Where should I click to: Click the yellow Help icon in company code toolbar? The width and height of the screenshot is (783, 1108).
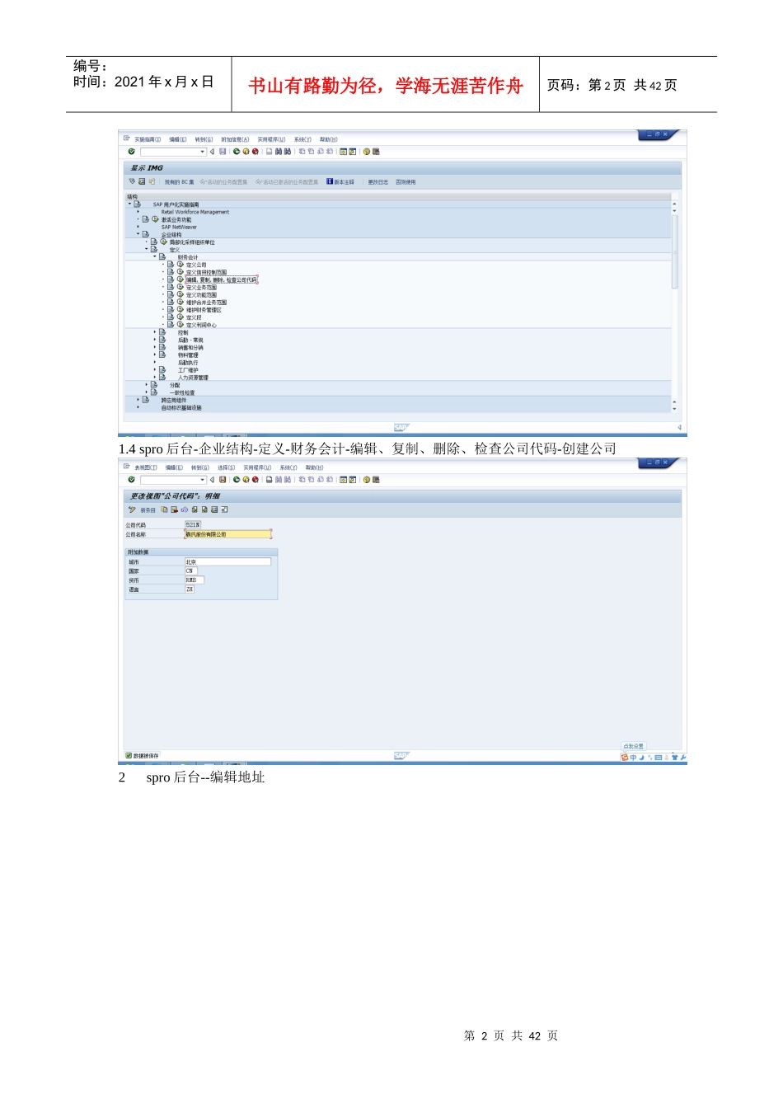pyautogui.click(x=367, y=480)
